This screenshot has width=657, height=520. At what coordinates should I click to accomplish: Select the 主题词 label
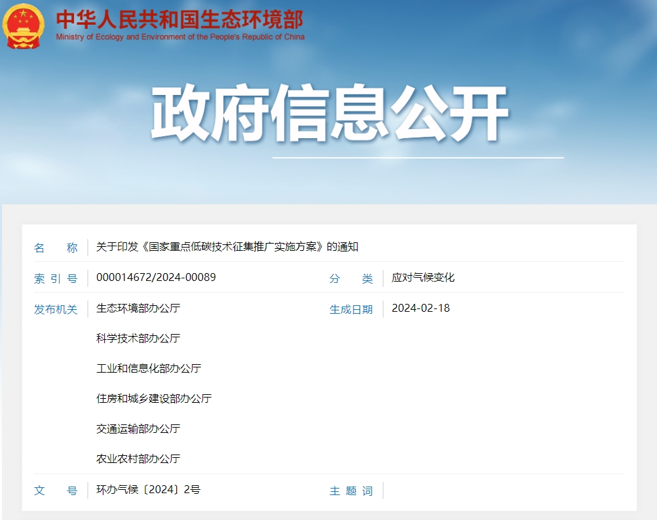pos(351,491)
